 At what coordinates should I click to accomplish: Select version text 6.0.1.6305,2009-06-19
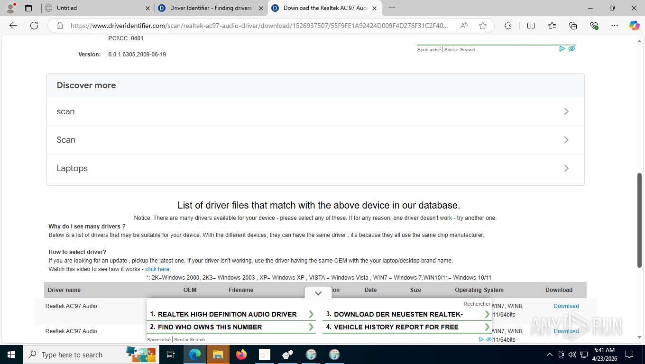click(x=137, y=55)
